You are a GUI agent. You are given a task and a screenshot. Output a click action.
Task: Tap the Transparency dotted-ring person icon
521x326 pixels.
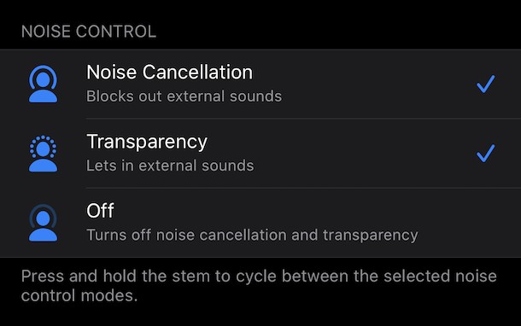click(x=44, y=154)
